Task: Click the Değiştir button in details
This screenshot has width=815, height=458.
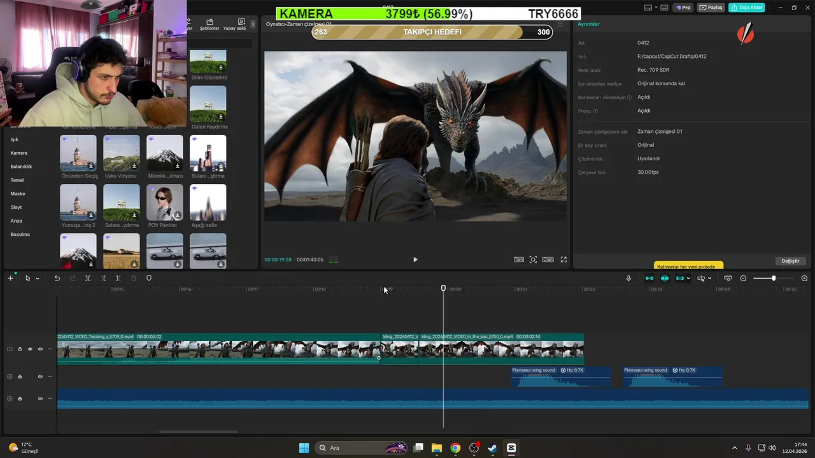Action: [790, 261]
